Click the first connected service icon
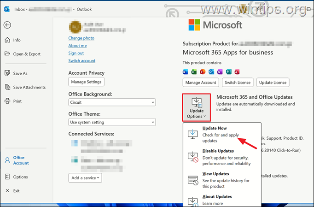Image resolution: width=314 pixels, height=207 pixels. [x=75, y=143]
